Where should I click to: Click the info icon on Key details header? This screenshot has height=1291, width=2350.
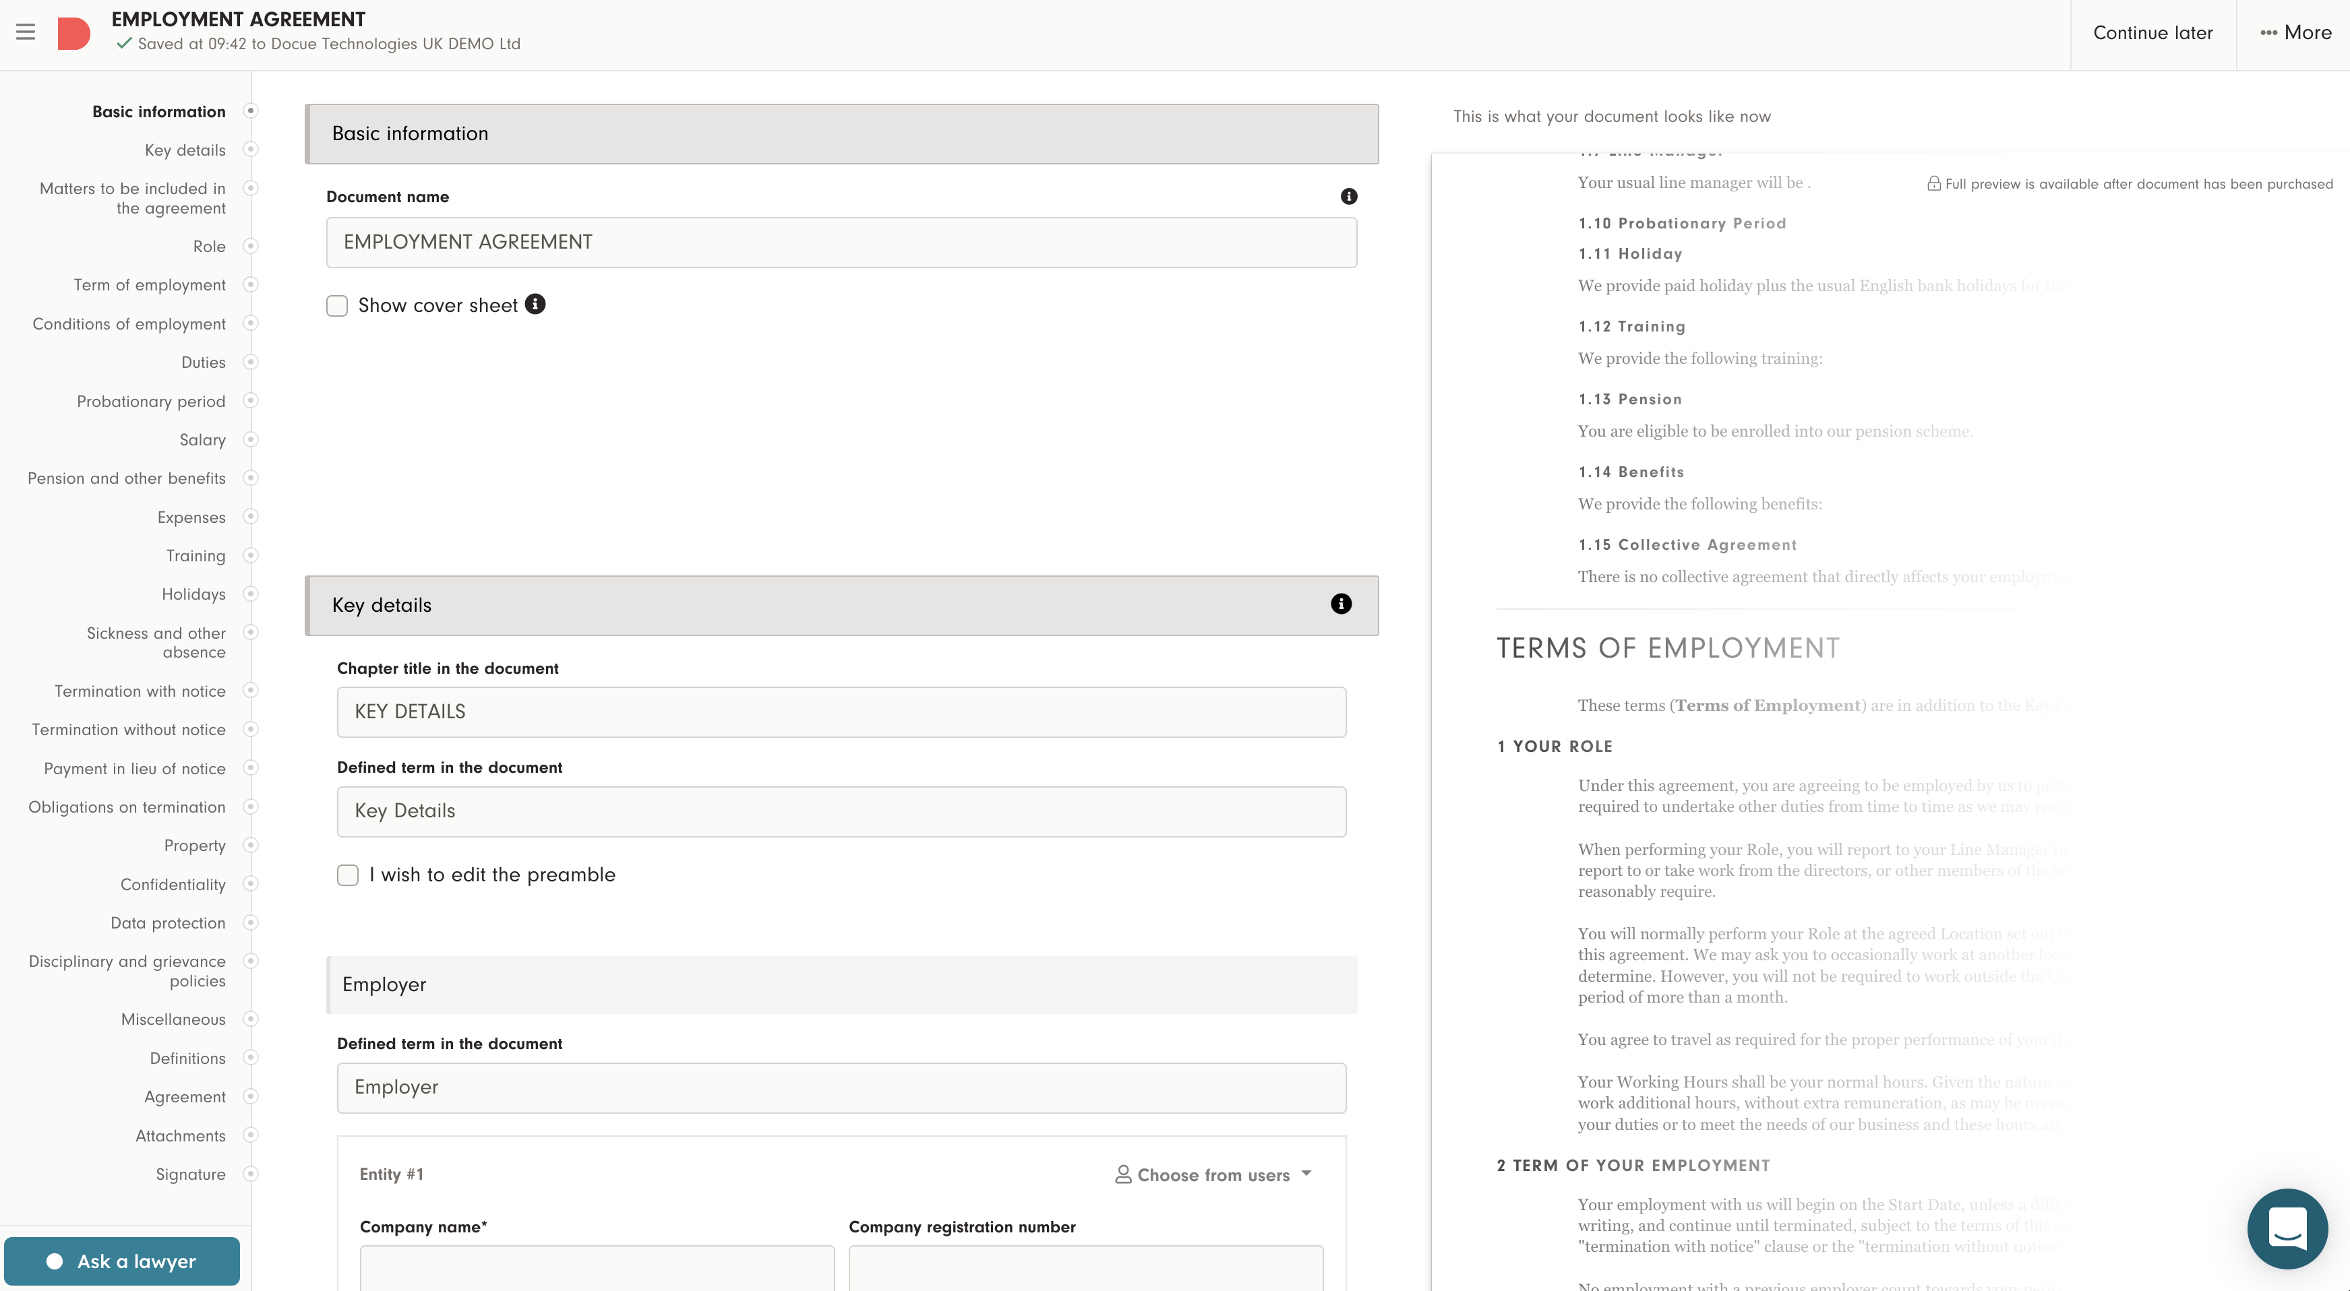tap(1340, 604)
